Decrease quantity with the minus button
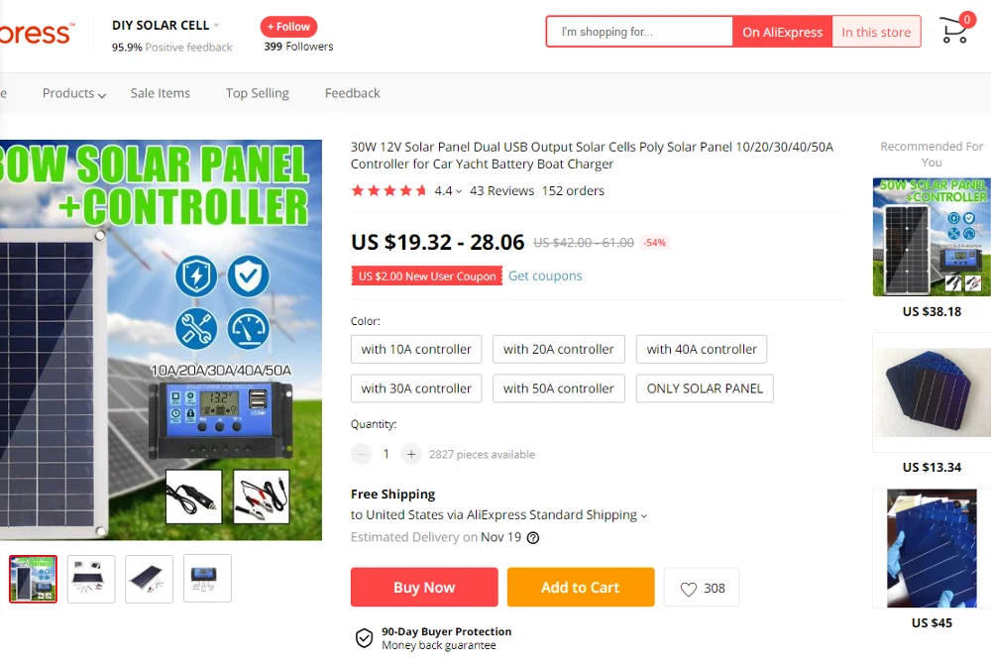 tap(362, 454)
